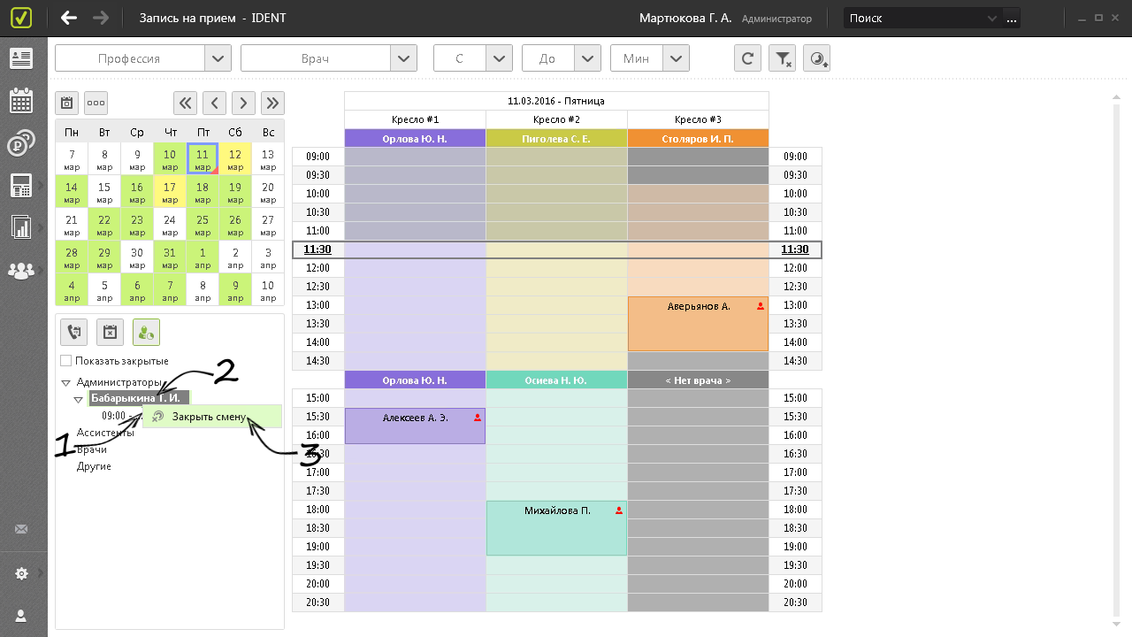Click the phone call list icon
1132x637 pixels.
(x=74, y=333)
